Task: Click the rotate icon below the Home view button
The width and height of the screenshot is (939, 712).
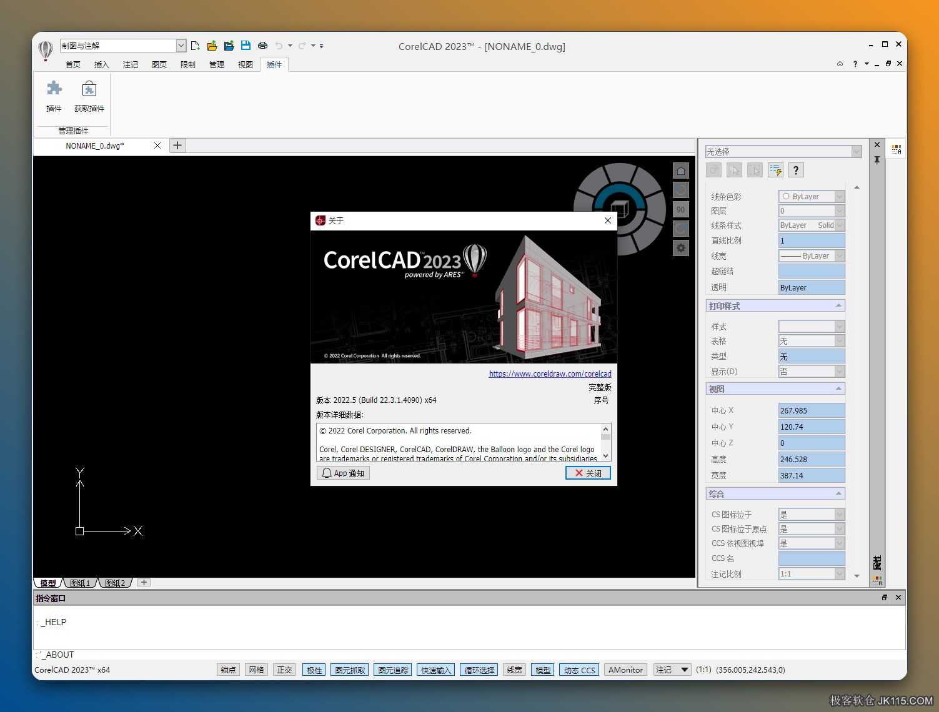Action: coord(681,190)
